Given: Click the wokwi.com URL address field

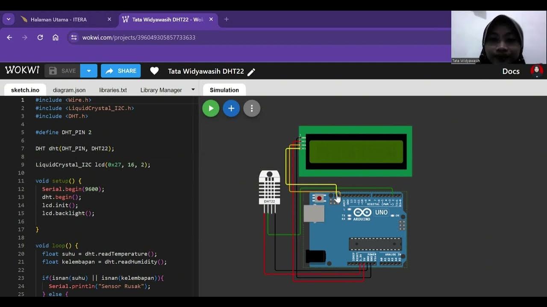Looking at the screenshot, I should 139,38.
